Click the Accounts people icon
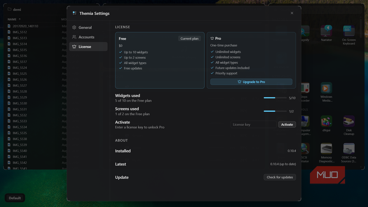The height and width of the screenshot is (207, 368). [x=74, y=37]
